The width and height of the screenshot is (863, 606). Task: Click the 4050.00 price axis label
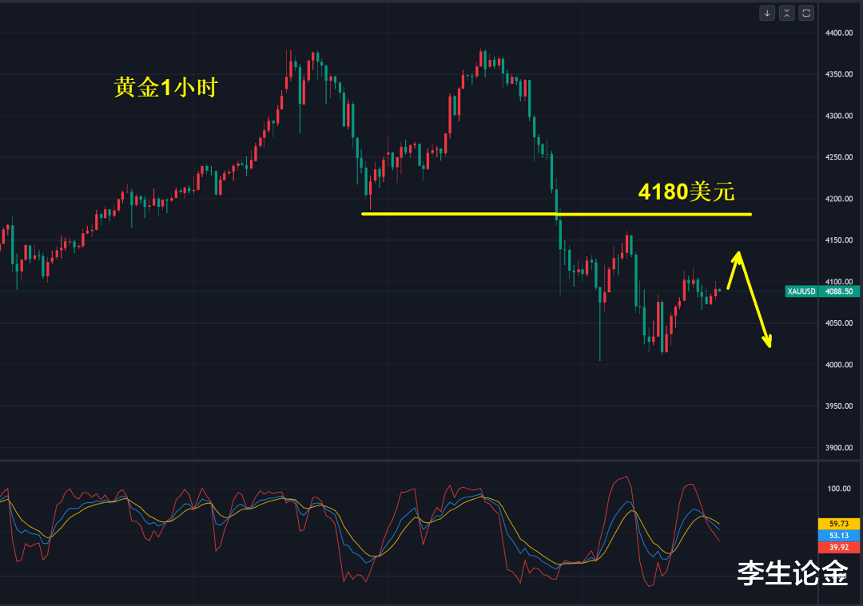[839, 323]
